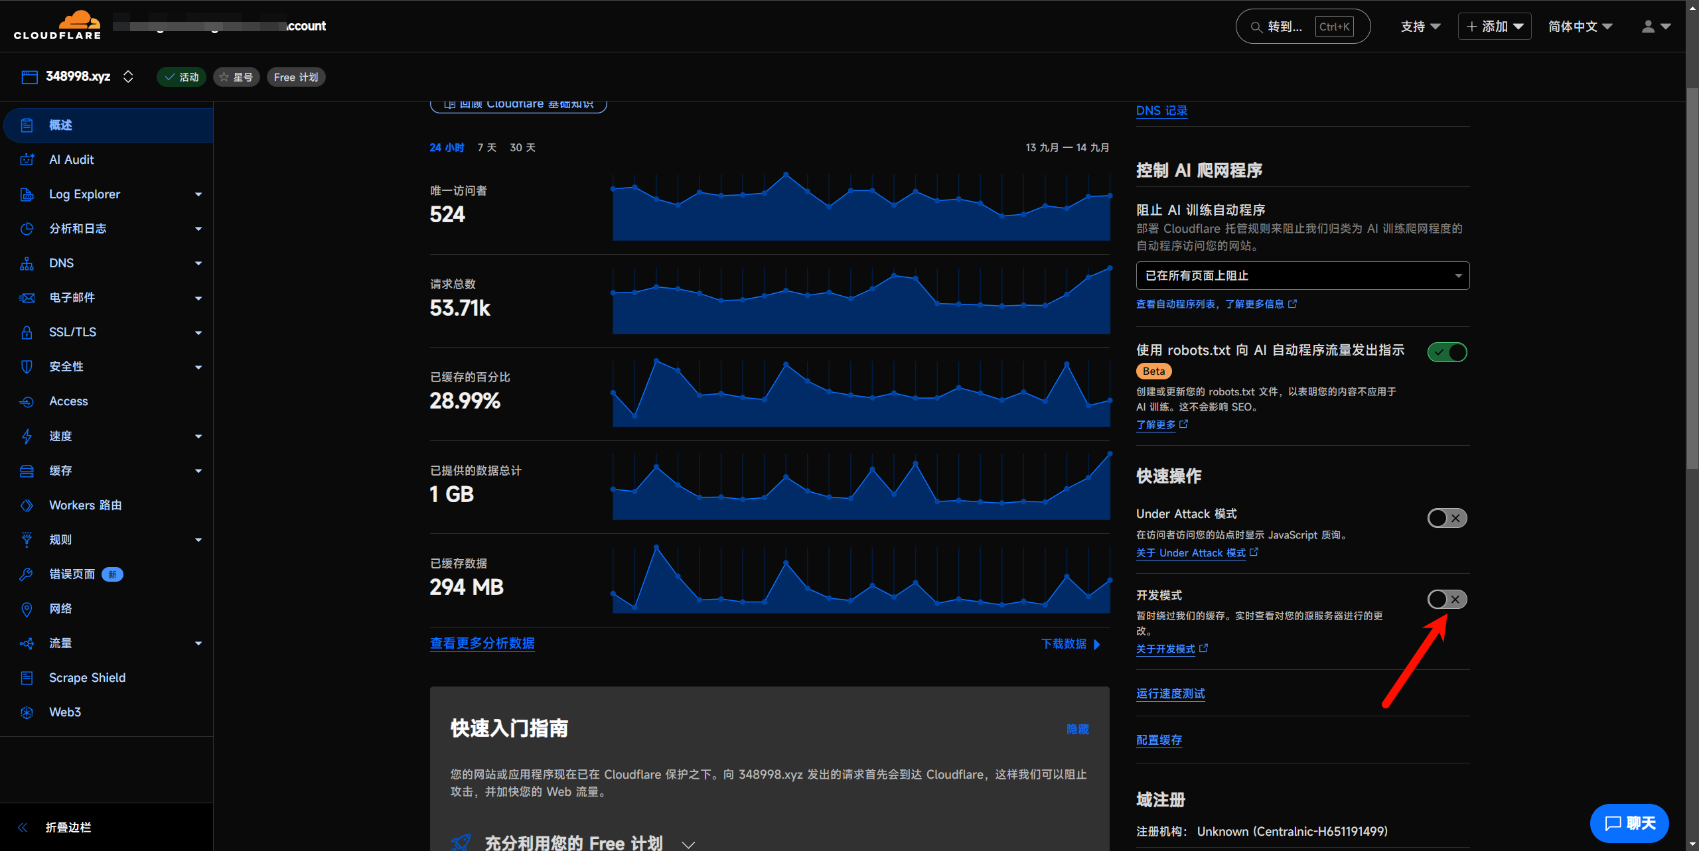Click external-link icon next to 了解更多
This screenshot has width=1699, height=851.
(1183, 424)
